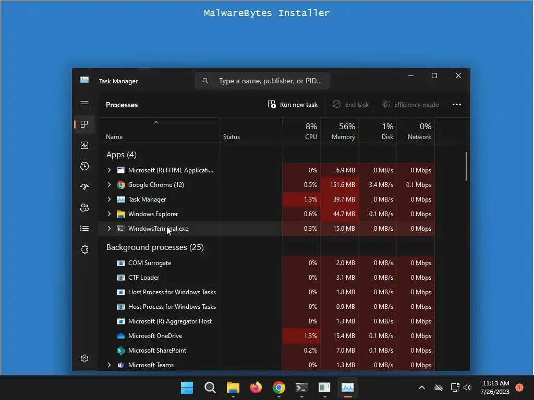Open the Details sidebar icon
This screenshot has width=534, height=400.
(84, 229)
